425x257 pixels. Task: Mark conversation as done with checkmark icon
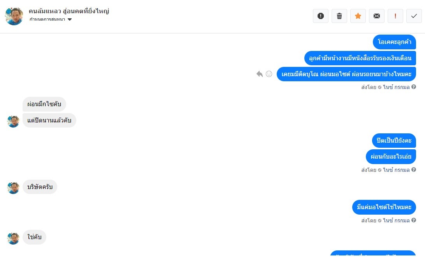414,16
